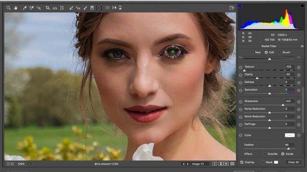Click the minus icon beside Sharpness
The image size is (307, 172).
pyautogui.click(x=241, y=102)
